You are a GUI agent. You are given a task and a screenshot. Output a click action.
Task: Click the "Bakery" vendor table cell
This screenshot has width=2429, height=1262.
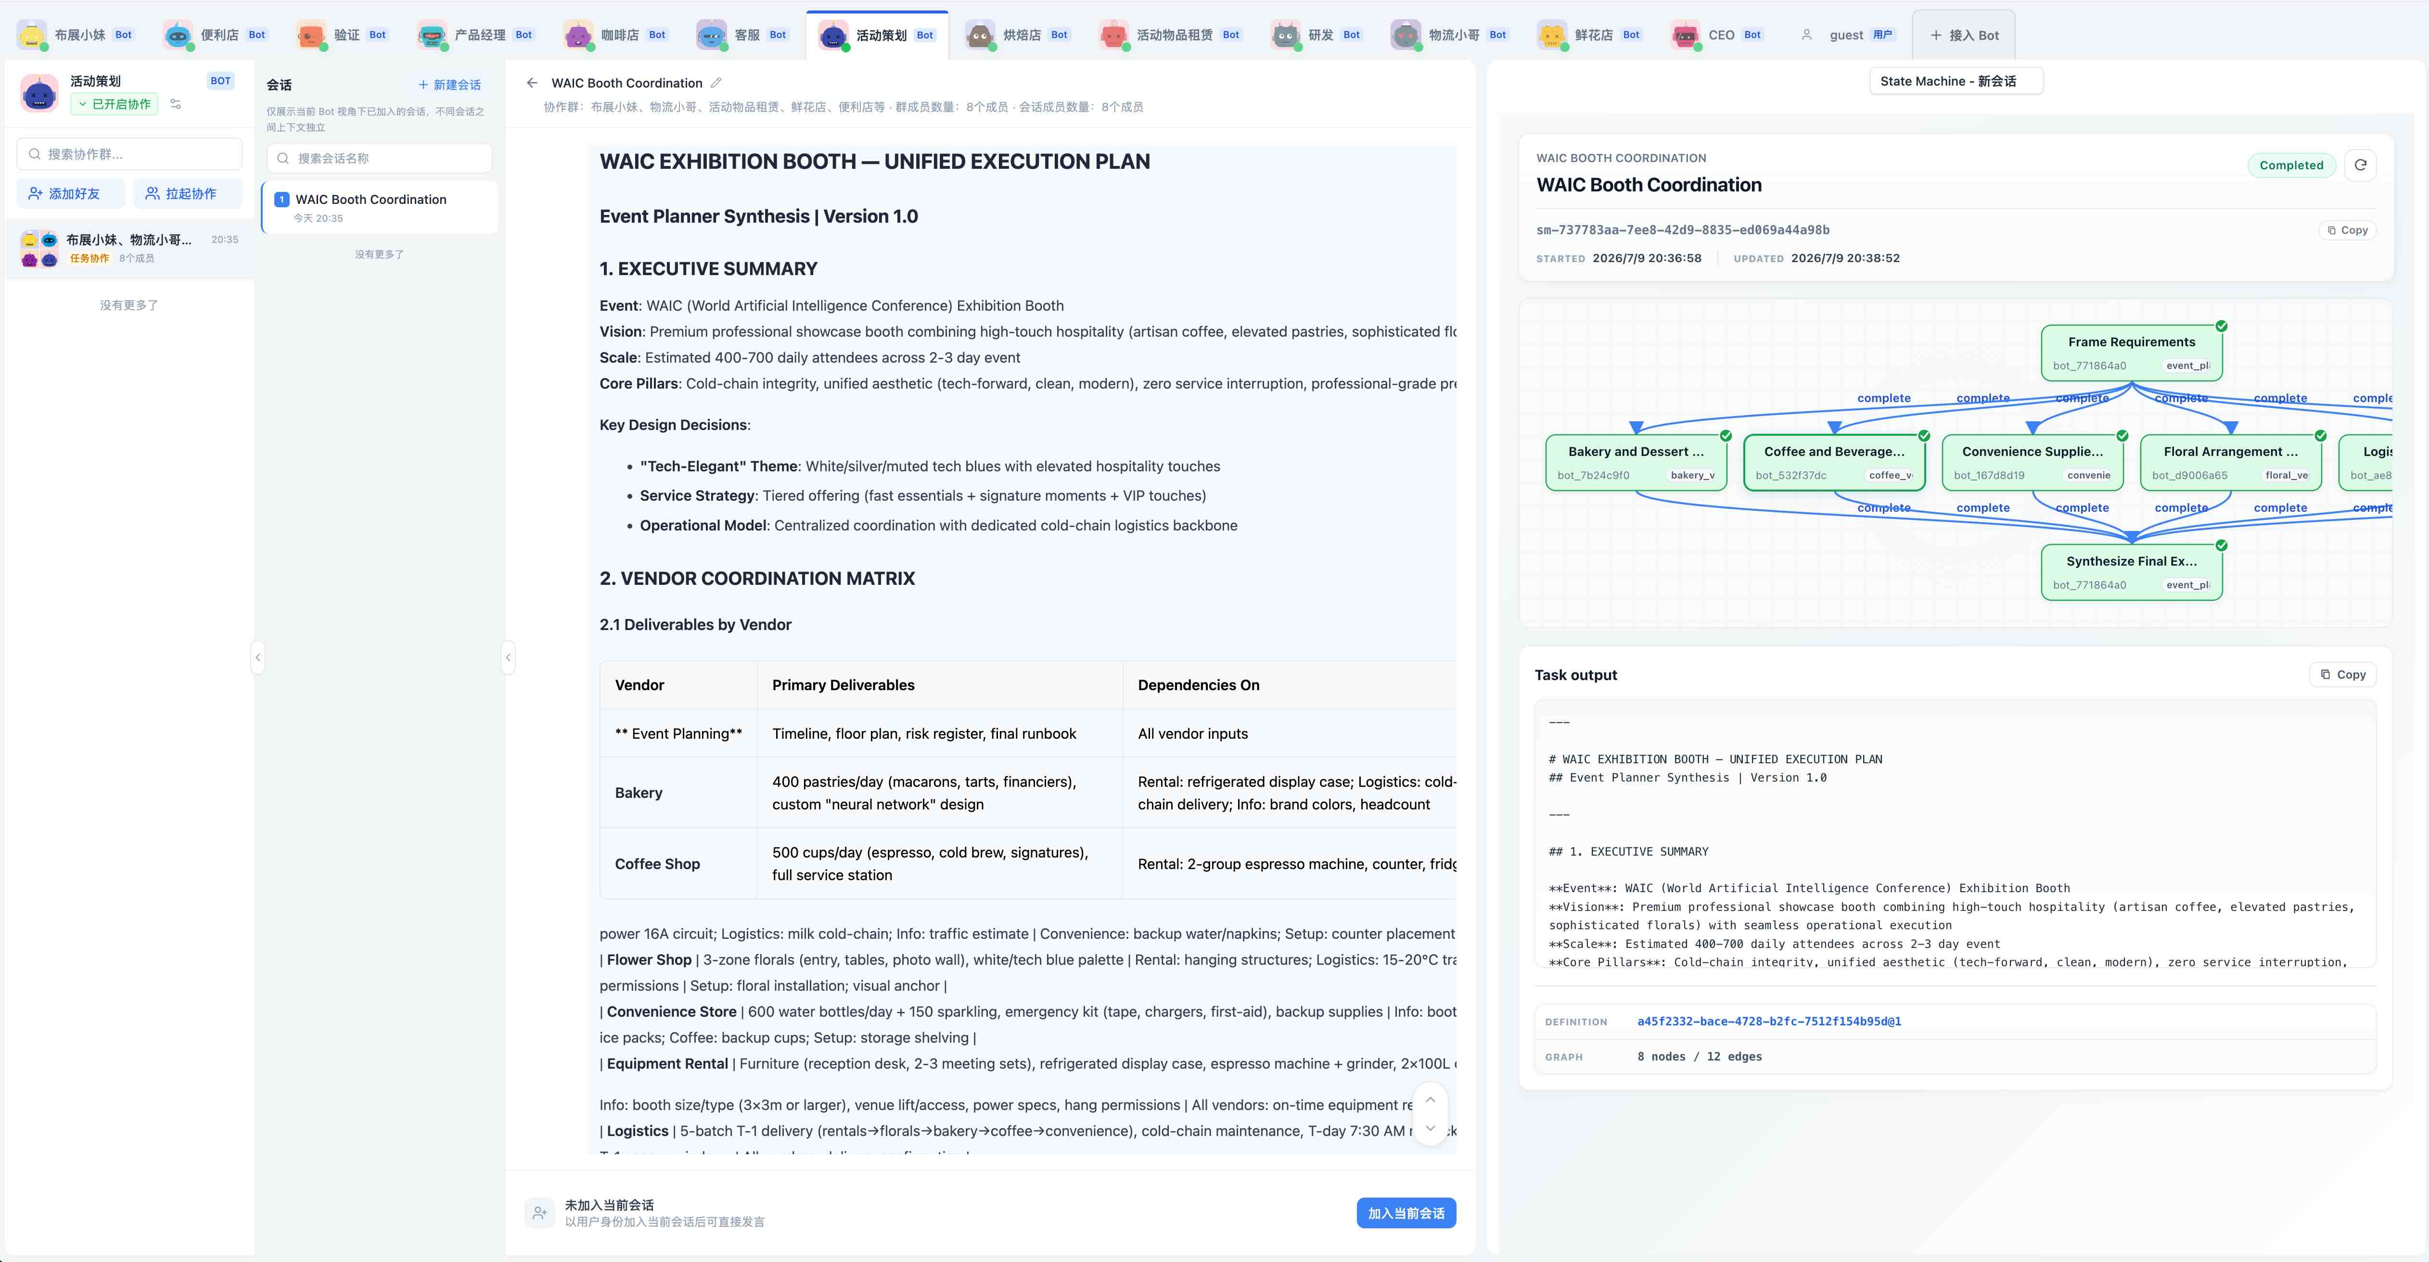(678, 793)
